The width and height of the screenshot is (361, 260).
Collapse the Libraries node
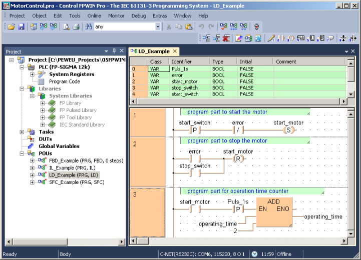click(x=22, y=88)
